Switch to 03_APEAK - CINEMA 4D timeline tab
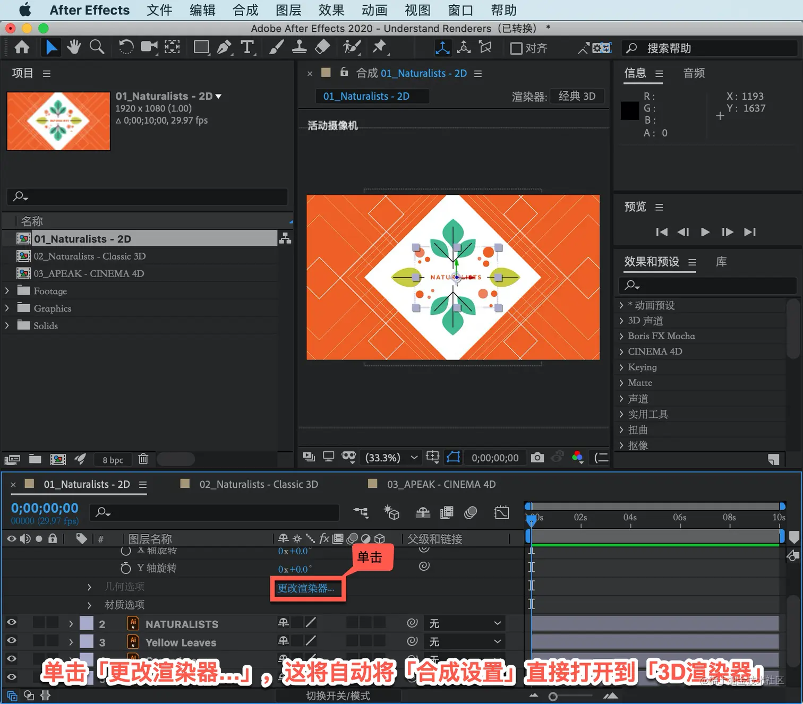803x704 pixels. [441, 484]
